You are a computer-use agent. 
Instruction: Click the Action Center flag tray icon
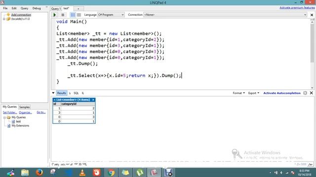(x=293, y=173)
